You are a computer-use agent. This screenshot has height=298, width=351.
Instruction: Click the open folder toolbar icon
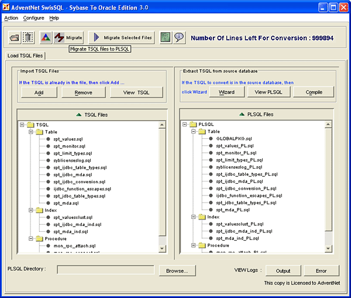[x=14, y=37]
